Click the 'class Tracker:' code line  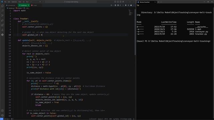coord(21,19)
